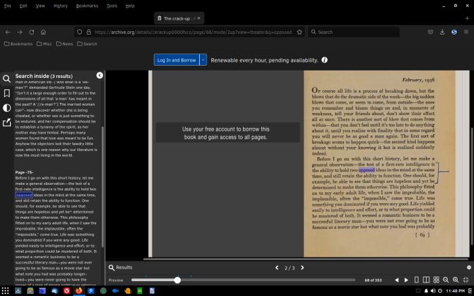Open Bookmarks toolbar folder
This screenshot has width=474, height=296.
(x=18, y=44)
